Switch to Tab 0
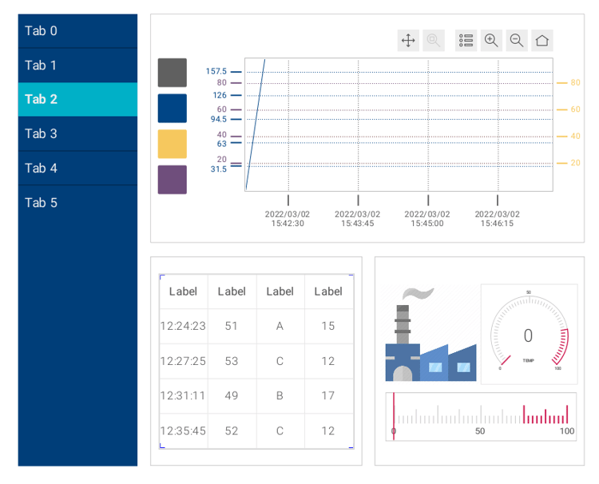This screenshot has height=484, width=599. [x=77, y=31]
